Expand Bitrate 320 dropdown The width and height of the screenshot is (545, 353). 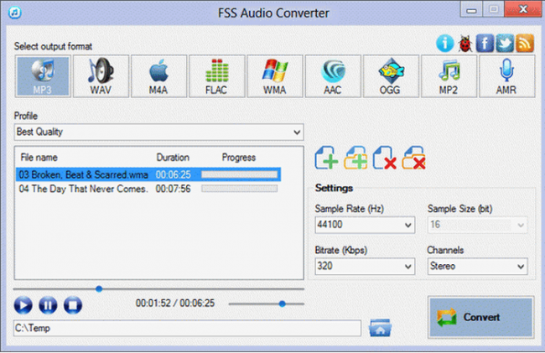coord(365,267)
